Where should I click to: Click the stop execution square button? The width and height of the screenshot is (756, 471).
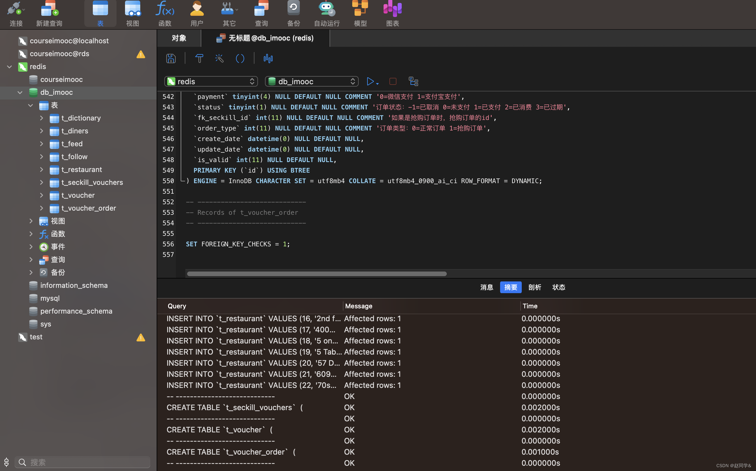click(393, 81)
